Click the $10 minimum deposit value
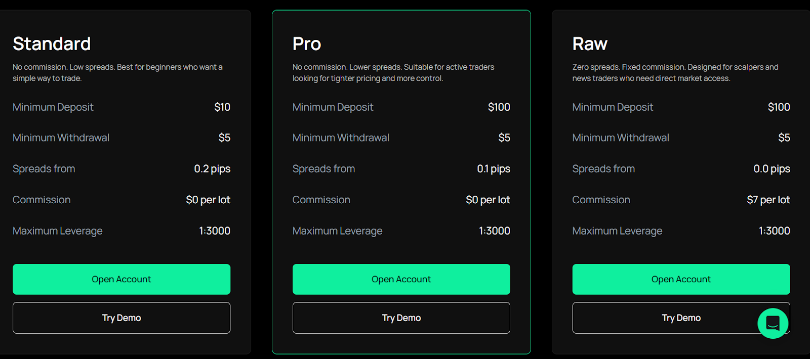The height and width of the screenshot is (359, 810). pos(222,107)
